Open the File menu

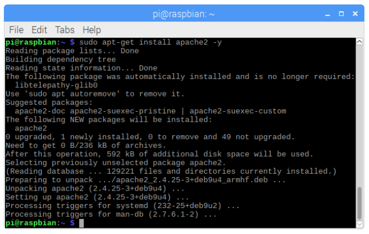16,29
